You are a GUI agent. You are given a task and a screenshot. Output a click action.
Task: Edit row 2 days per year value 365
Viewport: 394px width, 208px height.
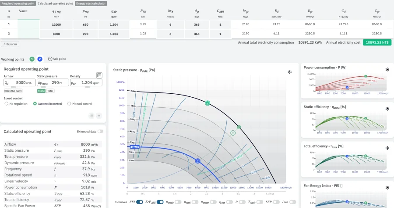pyautogui.click(x=197, y=34)
